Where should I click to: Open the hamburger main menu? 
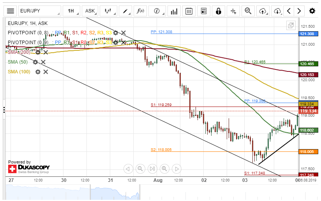pos(10,11)
